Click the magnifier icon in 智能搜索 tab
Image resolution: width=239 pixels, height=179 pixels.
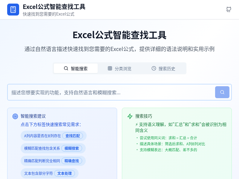pos(66,68)
